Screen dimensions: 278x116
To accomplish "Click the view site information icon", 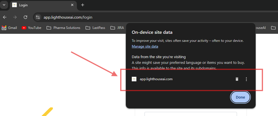I will tap(38, 17).
